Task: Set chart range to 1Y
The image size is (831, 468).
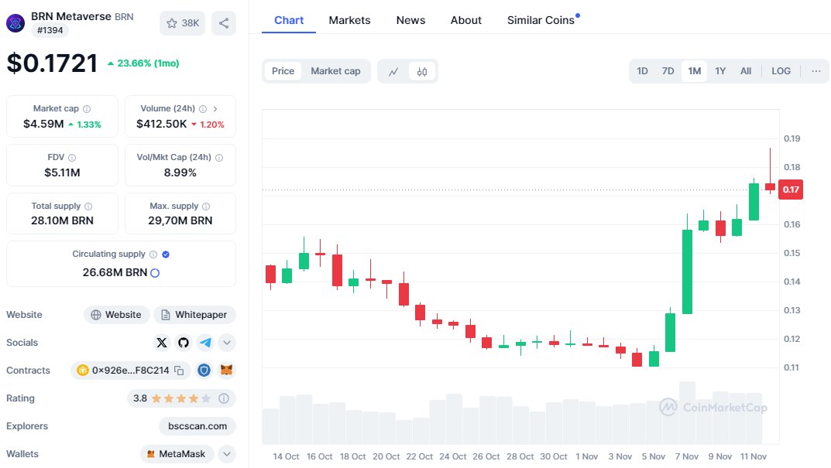Action: 720,71
